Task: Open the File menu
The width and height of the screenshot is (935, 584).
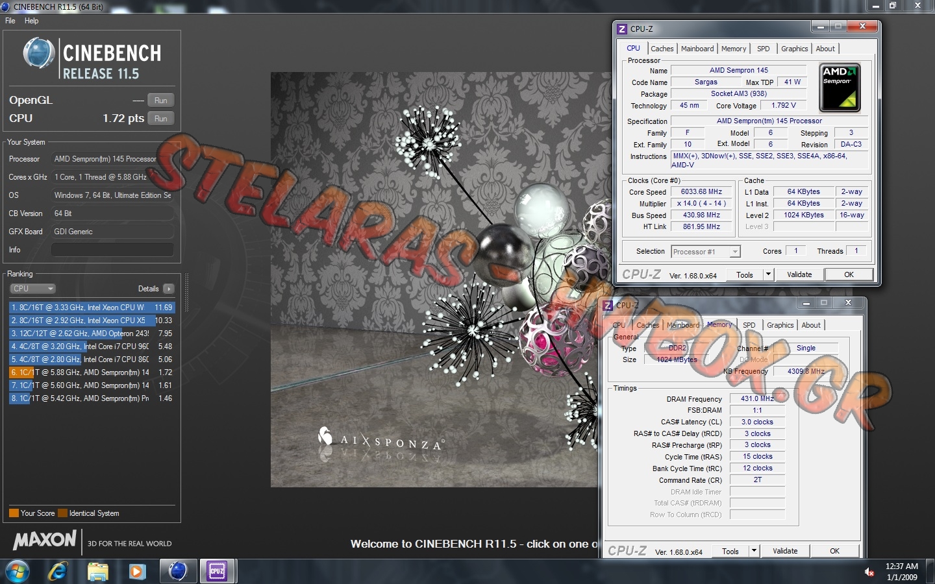Action: click(x=10, y=21)
